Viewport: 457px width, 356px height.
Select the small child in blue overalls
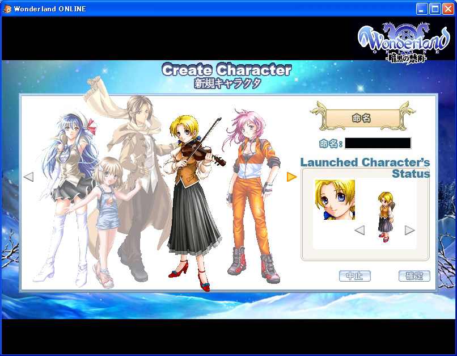(x=107, y=222)
